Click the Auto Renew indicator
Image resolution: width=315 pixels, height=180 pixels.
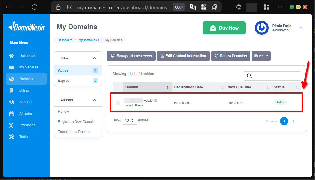(134, 106)
